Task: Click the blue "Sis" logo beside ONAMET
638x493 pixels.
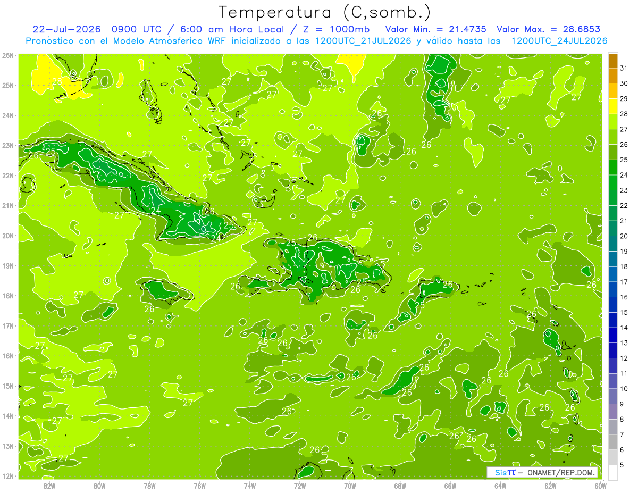Action: (501, 472)
